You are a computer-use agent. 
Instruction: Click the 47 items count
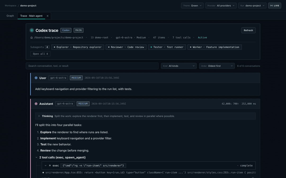[x=159, y=38]
